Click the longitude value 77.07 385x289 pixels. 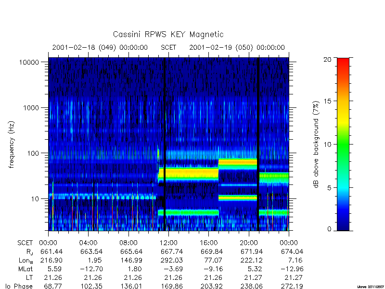[214, 260]
